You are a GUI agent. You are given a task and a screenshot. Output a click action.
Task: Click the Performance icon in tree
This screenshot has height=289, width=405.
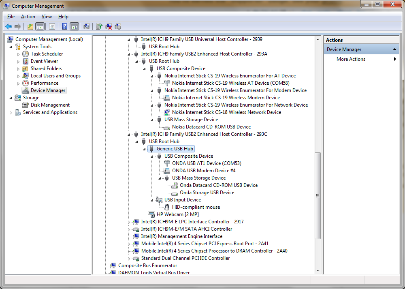pyautogui.click(x=25, y=83)
